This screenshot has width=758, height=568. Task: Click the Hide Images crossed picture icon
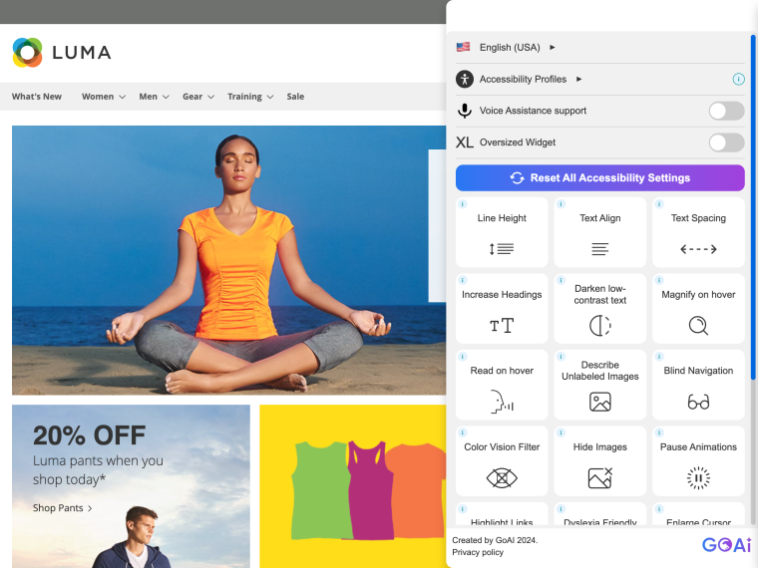click(600, 478)
